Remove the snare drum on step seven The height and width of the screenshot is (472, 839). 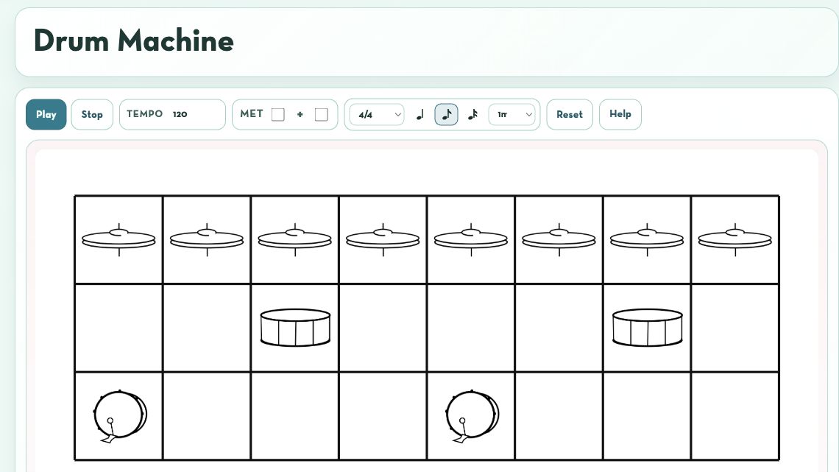coord(647,328)
